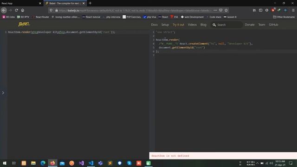Open XAMPP from the taskbar
Screen dimensions: 297x167
pos(24,163)
